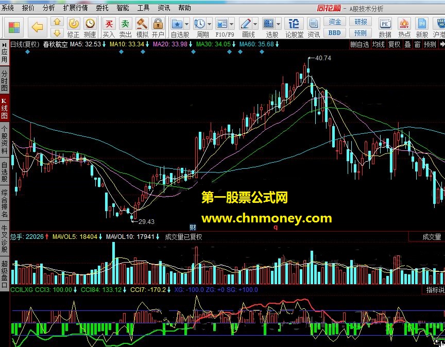Open the 报价 menu

28,8
